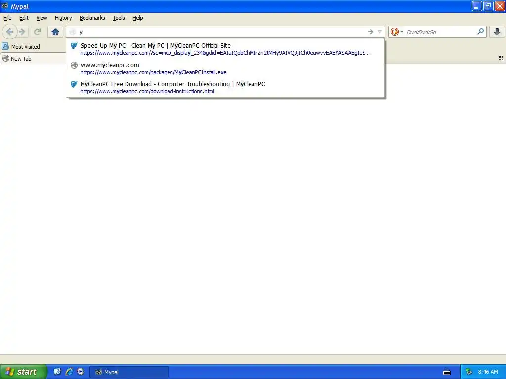
Task: Open the View menu
Action: [x=42, y=18]
